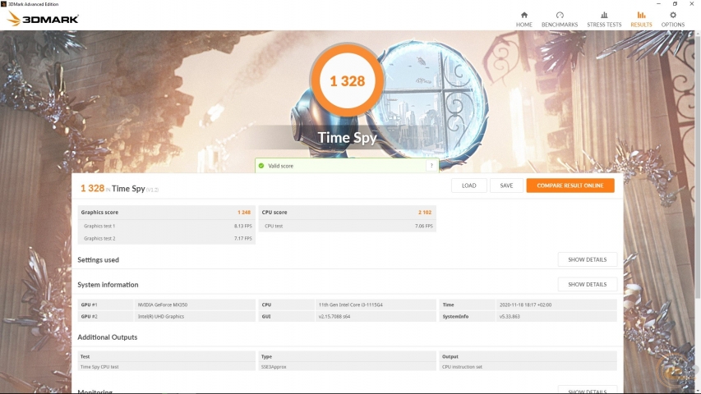Select the 7.06 FPS value
Viewport: 701px width, 394px height.
[424, 226]
